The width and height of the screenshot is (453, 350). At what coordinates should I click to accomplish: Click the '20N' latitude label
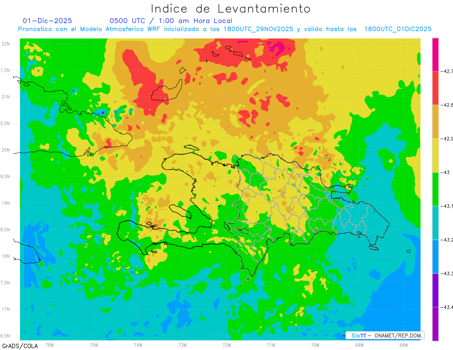6,150
